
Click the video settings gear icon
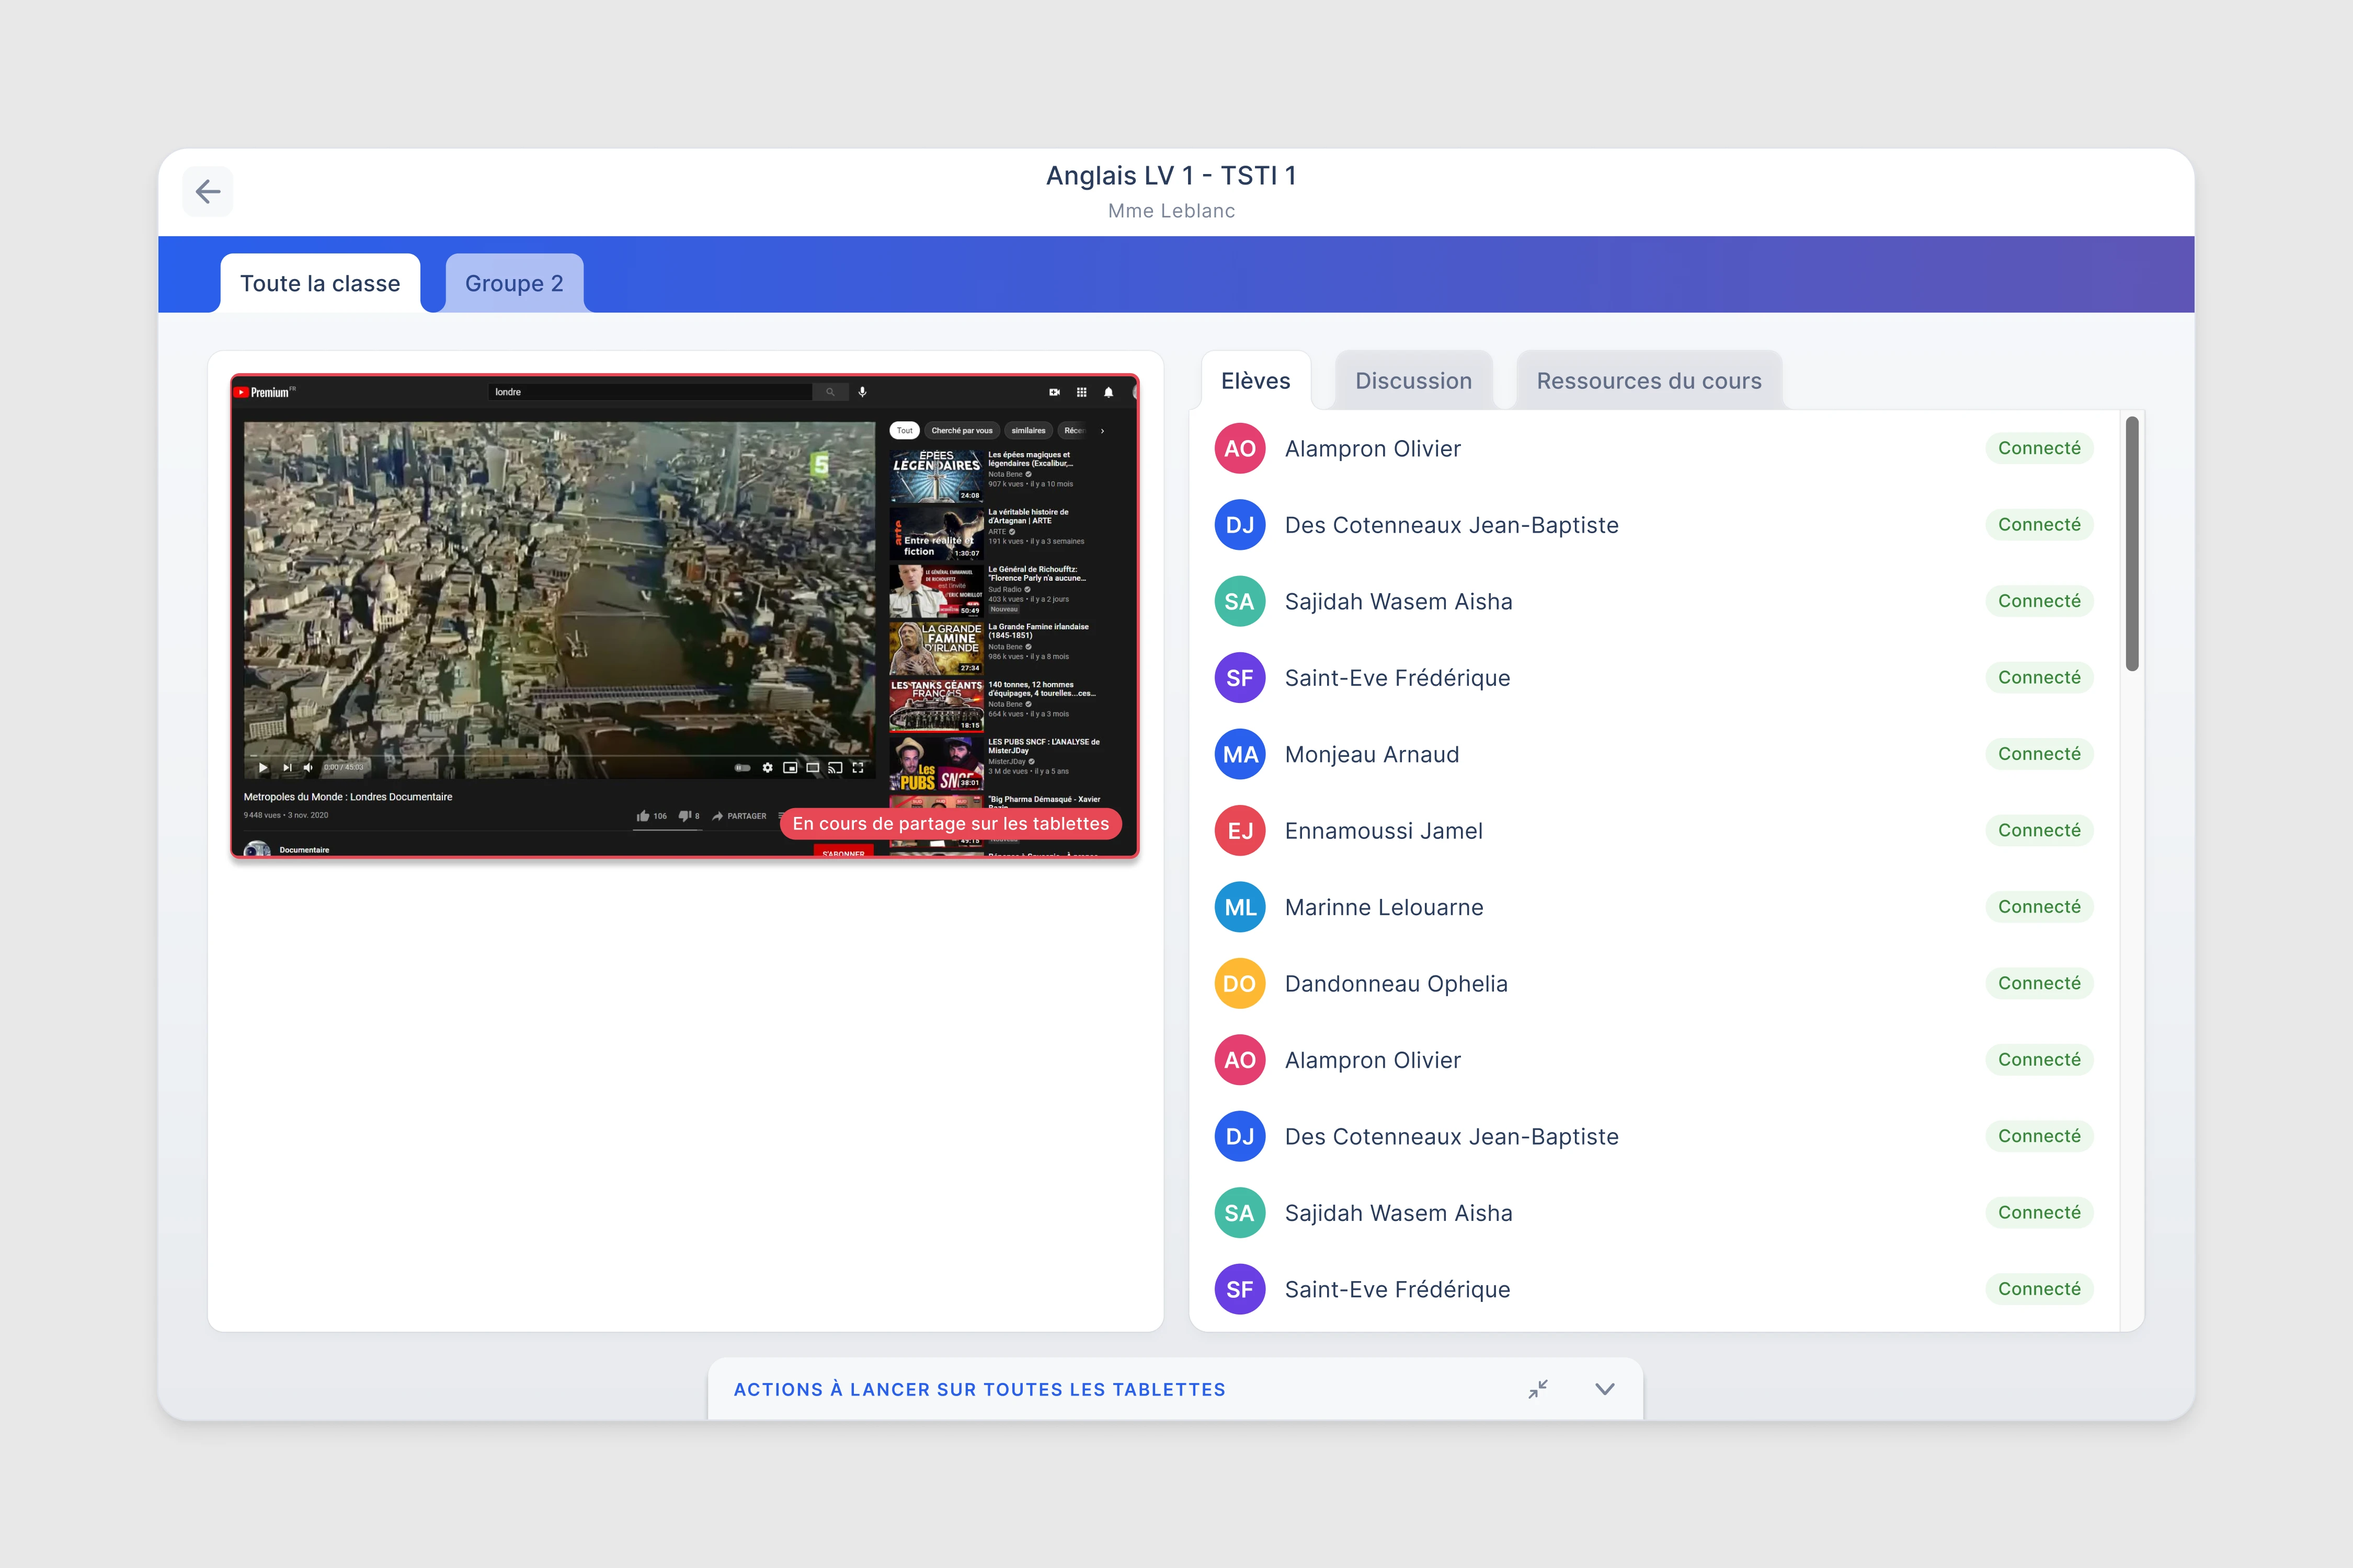click(x=767, y=768)
